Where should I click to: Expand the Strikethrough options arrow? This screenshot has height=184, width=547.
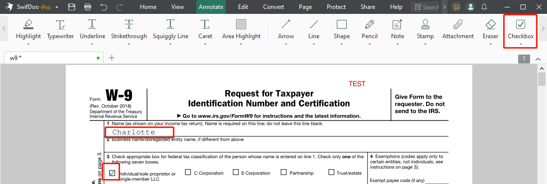129,44
